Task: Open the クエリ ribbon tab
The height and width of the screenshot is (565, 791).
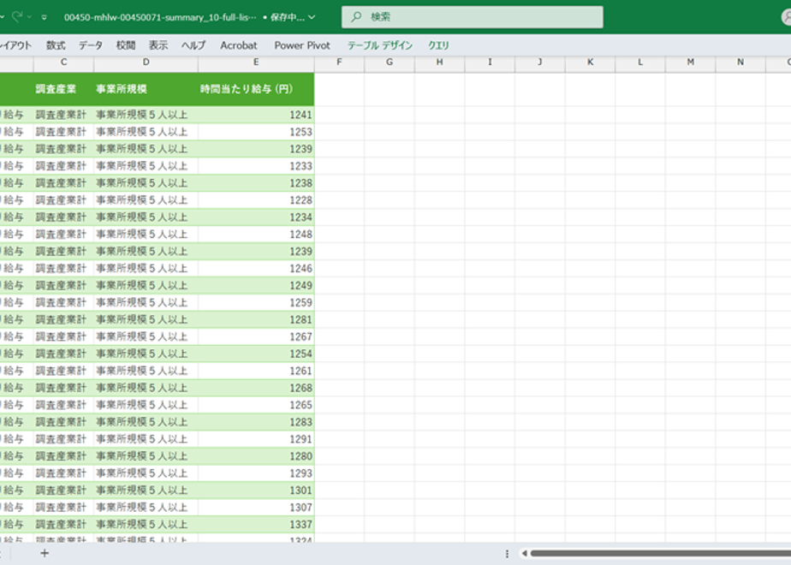Action: [x=438, y=45]
